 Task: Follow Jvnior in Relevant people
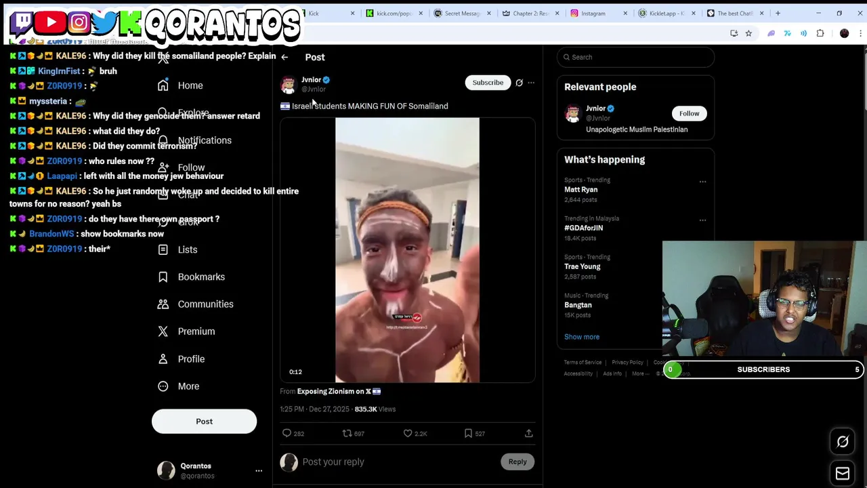point(689,113)
